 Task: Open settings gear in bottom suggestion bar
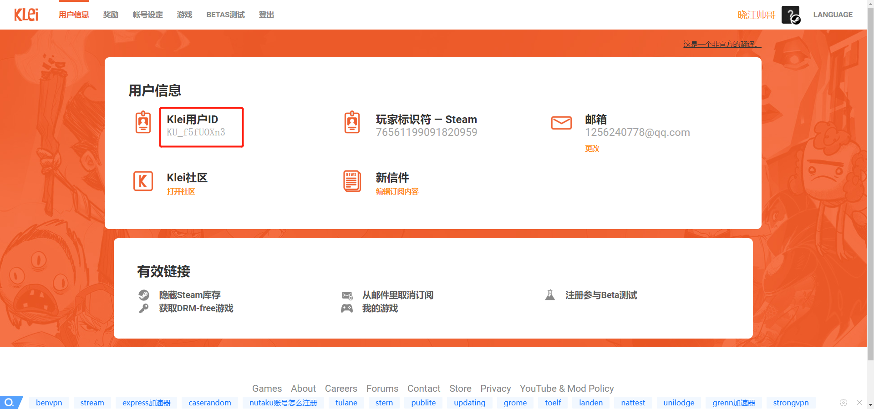tap(843, 403)
